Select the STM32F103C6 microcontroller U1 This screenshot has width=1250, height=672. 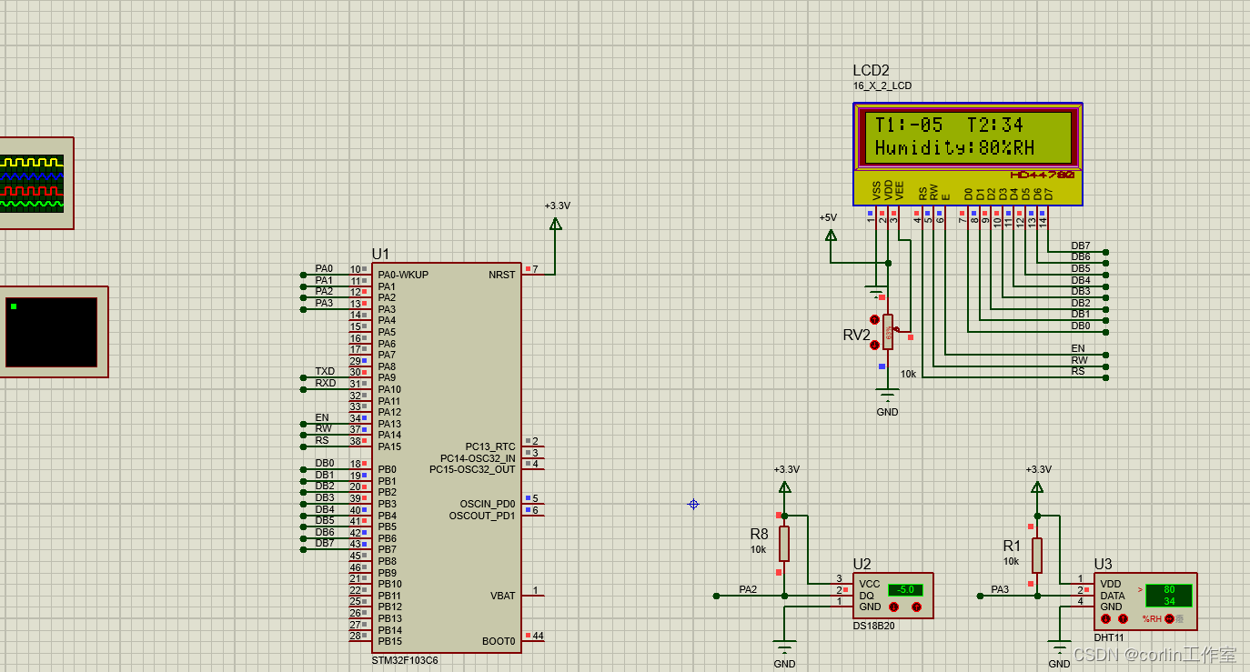click(x=446, y=455)
